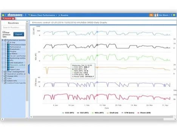Toggle CO2 (MT) series in legend
Viewport: 177px width, 136px height.
click(x=68, y=113)
